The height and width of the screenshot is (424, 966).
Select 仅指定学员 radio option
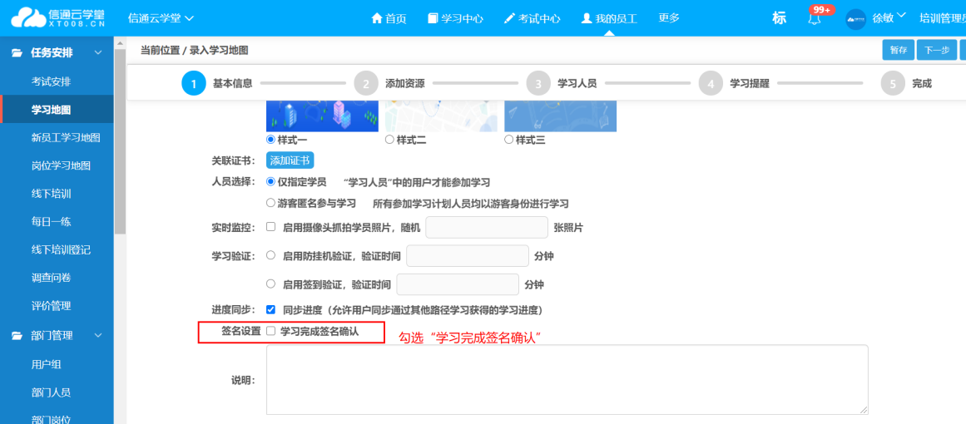tap(270, 182)
